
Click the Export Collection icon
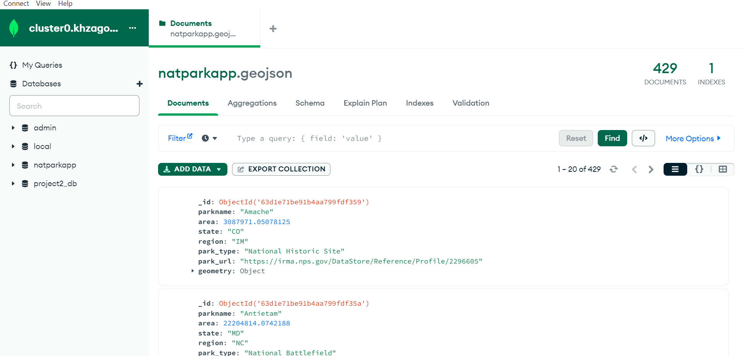pos(241,169)
